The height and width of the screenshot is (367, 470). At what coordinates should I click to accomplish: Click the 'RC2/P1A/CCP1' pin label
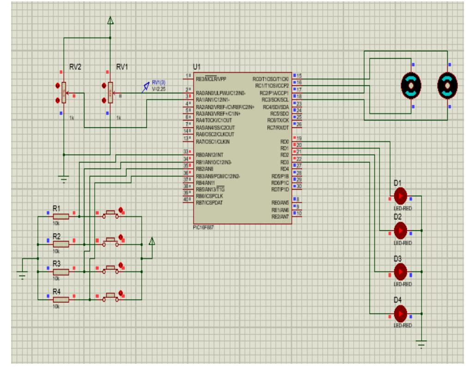coord(274,93)
